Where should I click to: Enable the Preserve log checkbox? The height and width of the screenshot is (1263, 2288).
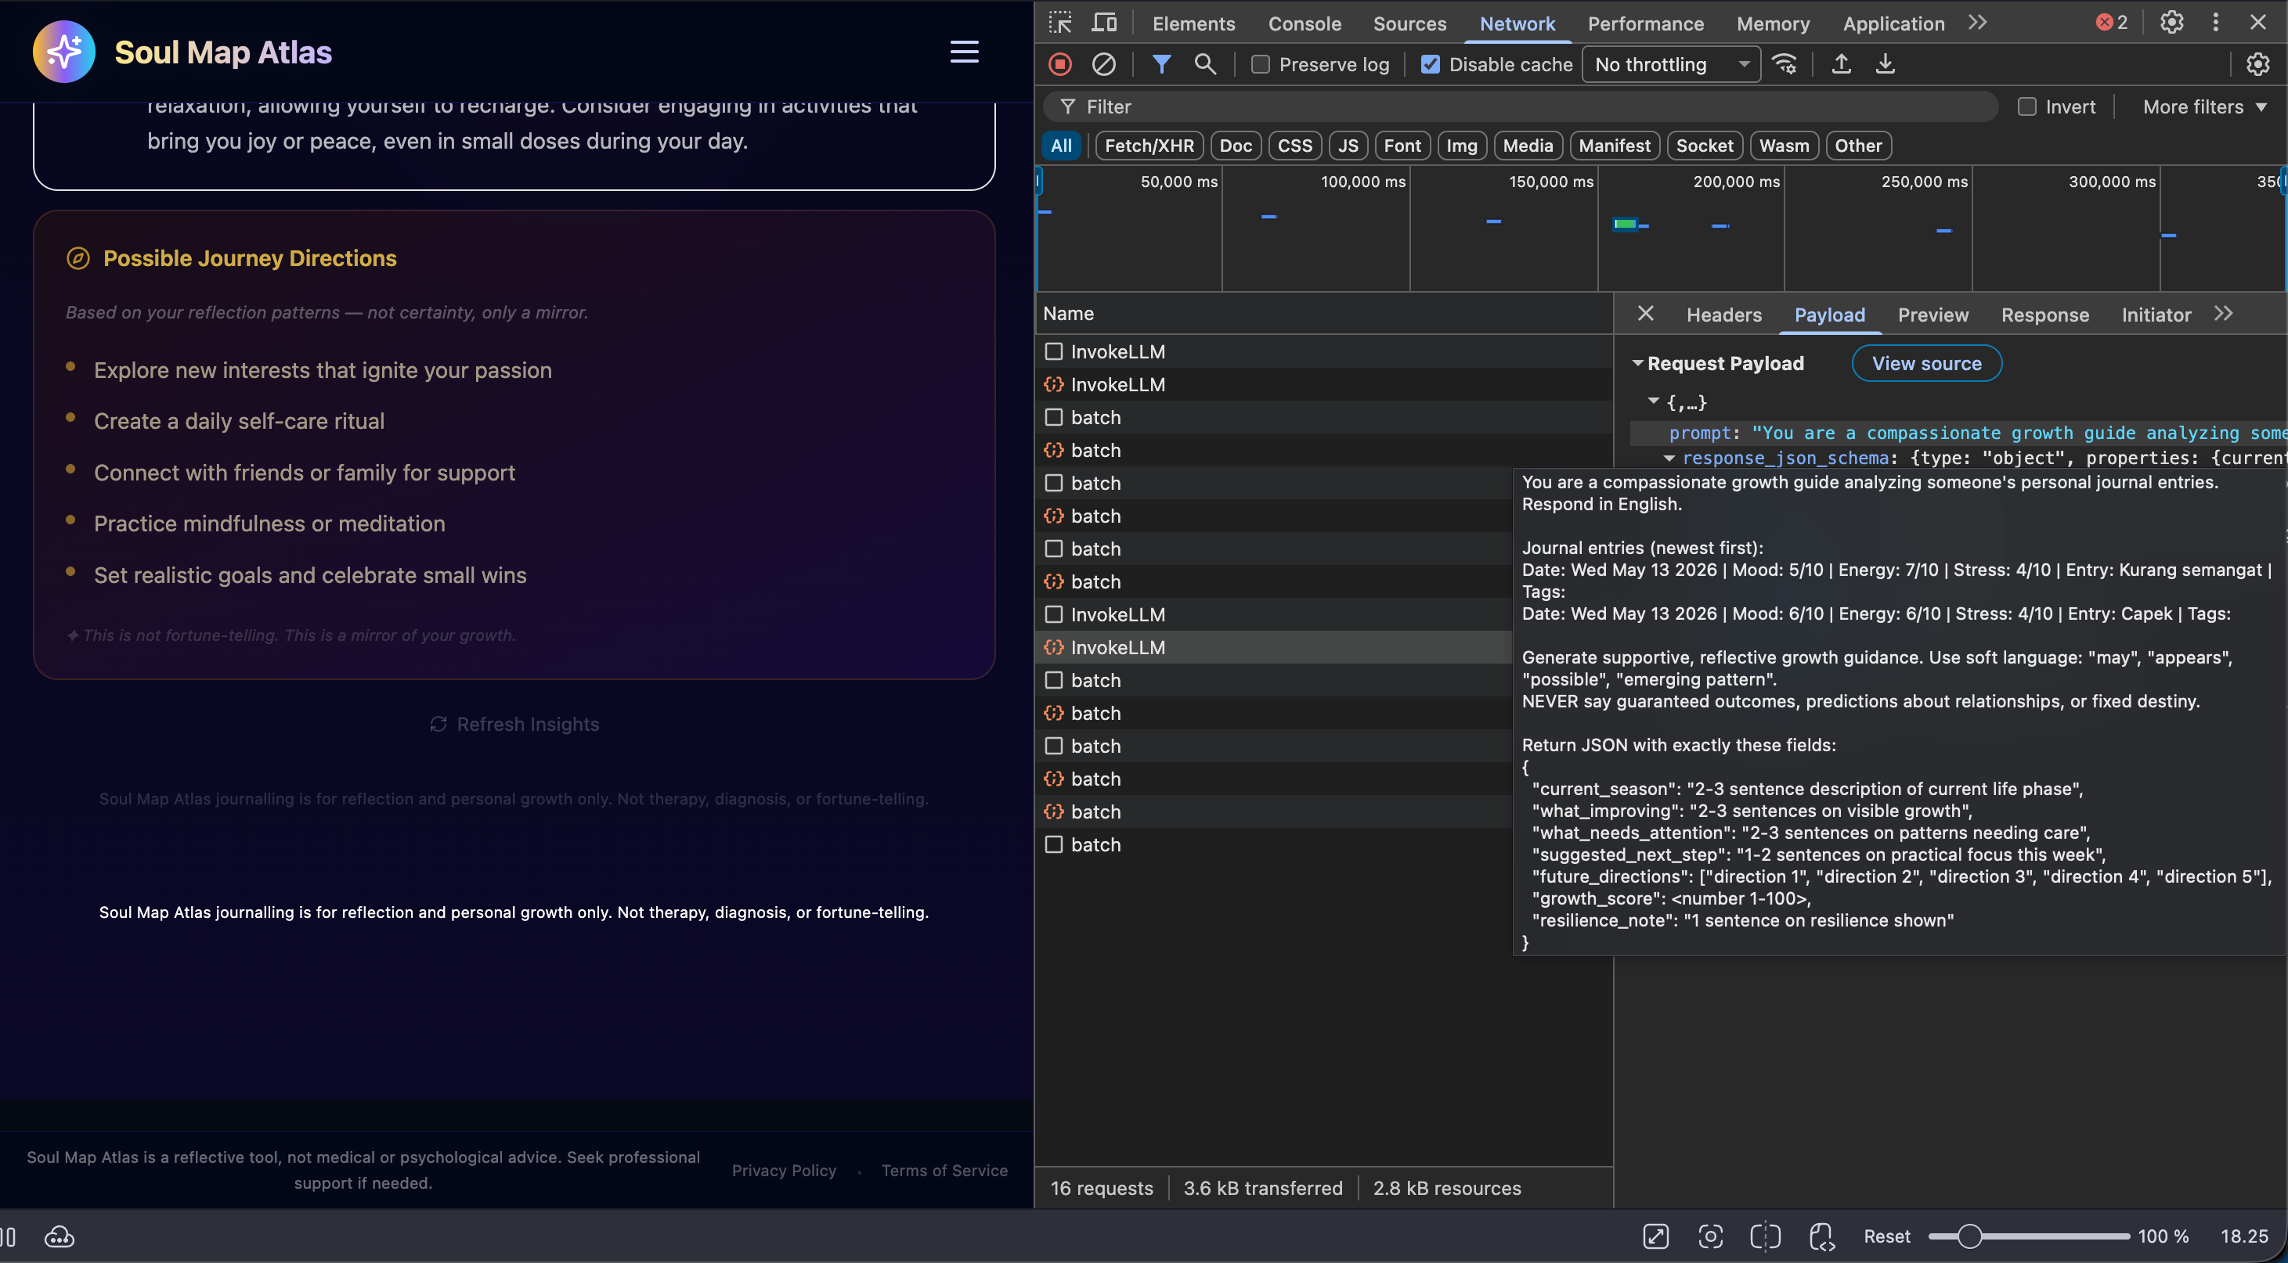click(1261, 64)
